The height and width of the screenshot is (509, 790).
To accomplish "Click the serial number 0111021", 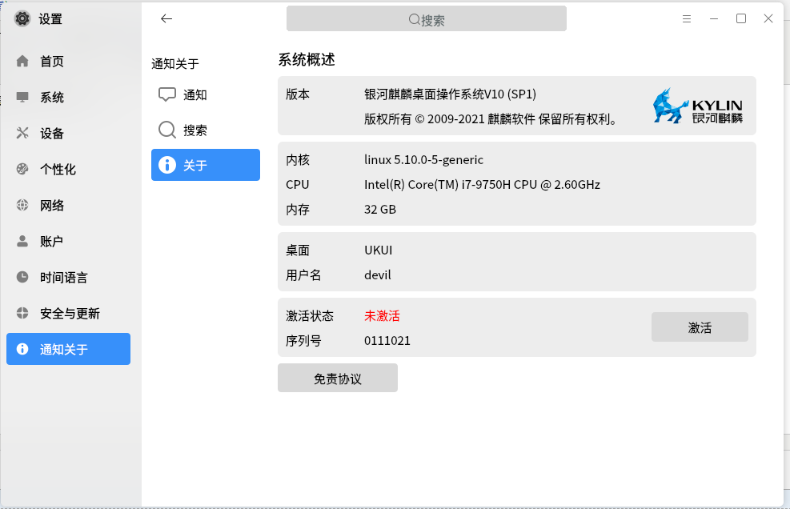I will pyautogui.click(x=387, y=341).
